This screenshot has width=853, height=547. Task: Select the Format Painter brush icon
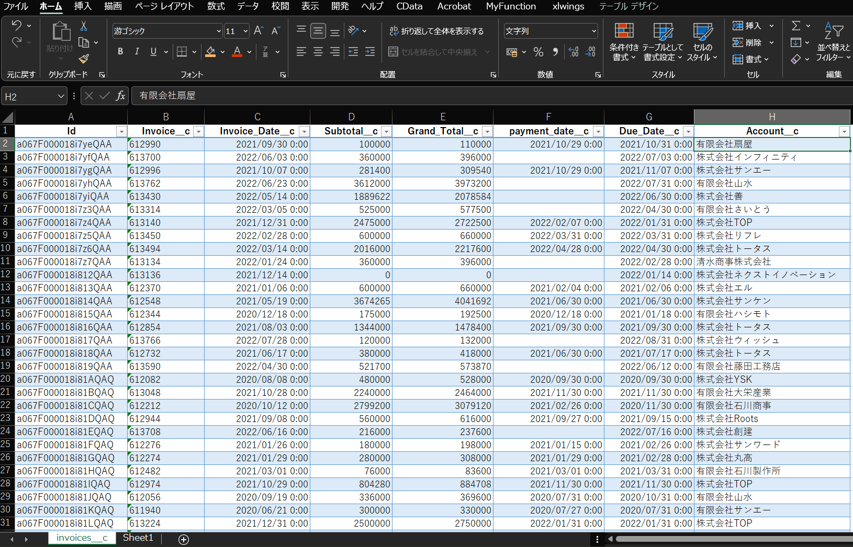tap(84, 59)
